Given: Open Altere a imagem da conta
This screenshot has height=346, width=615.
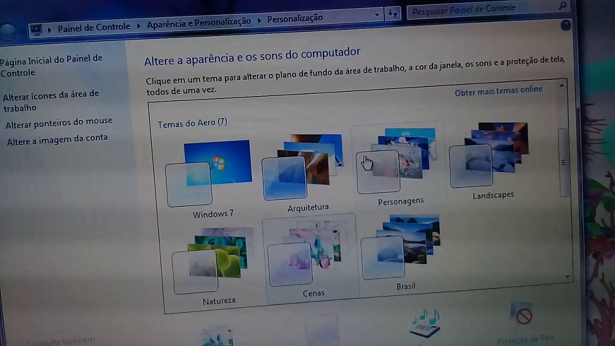Looking at the screenshot, I should pos(57,140).
